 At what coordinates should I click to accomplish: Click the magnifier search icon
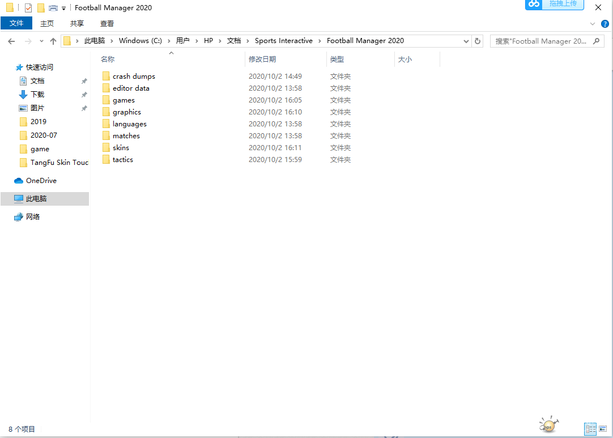coord(596,41)
